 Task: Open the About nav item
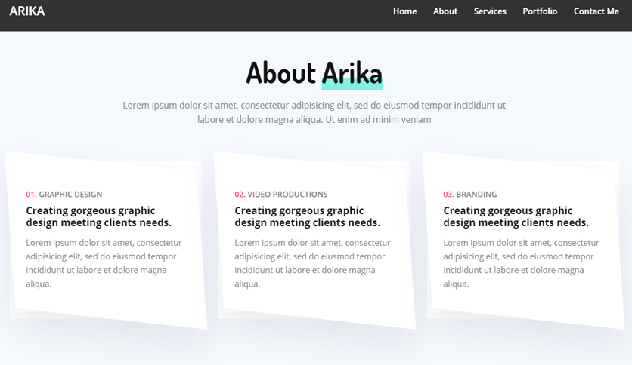(x=445, y=11)
